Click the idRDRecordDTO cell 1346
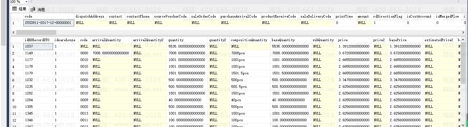 pos(38,120)
